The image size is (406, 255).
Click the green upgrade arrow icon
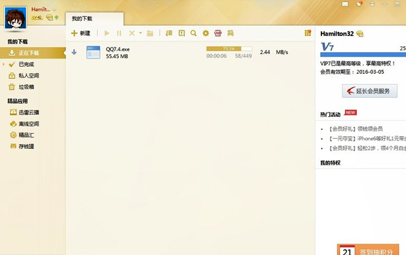click(57, 18)
